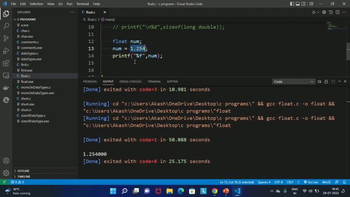
Task: Change encoding via UTF-8 status item
Action: coord(278,182)
